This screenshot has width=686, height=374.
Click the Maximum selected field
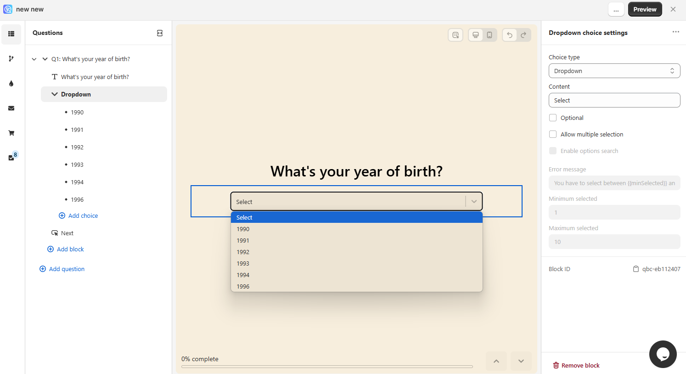click(614, 242)
